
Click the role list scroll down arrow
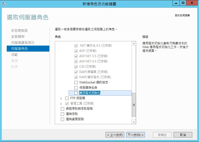(x=134, y=122)
